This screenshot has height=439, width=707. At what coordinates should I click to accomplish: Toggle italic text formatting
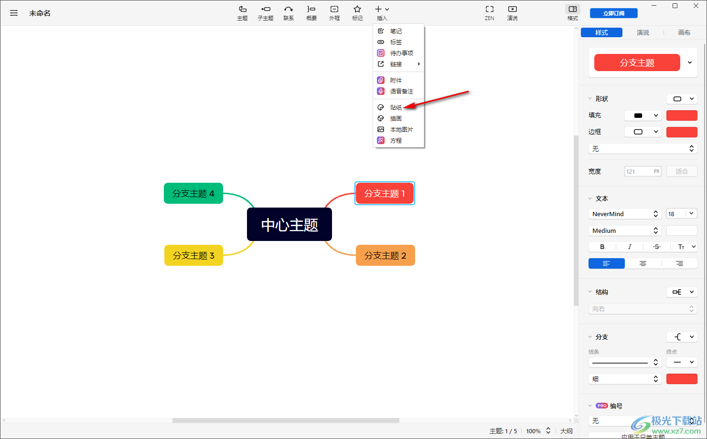(630, 247)
